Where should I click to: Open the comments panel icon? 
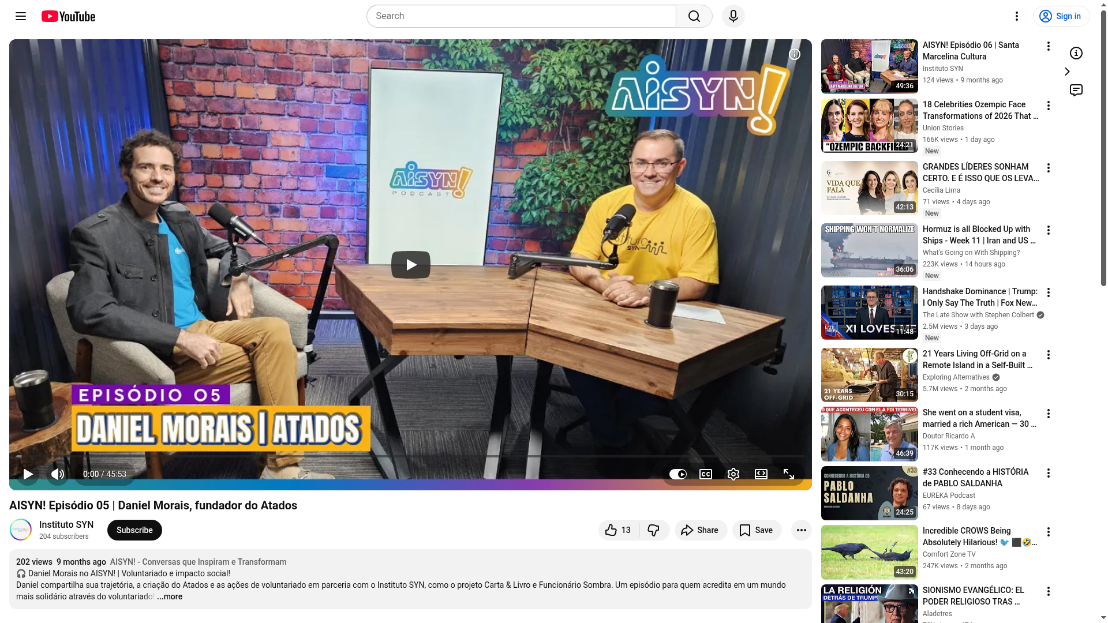[1076, 90]
